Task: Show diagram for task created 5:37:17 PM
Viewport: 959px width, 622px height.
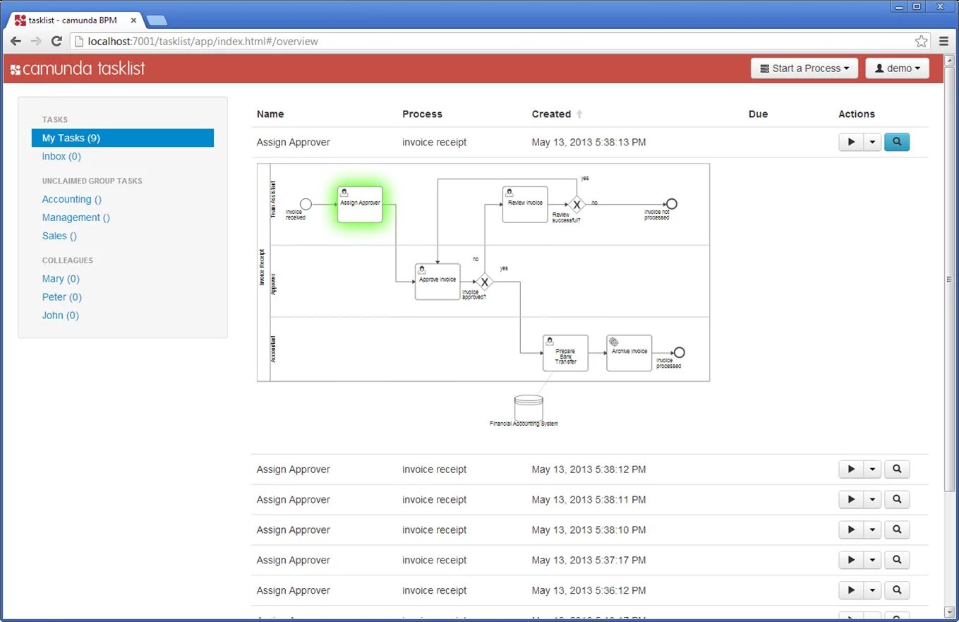Action: (x=897, y=561)
